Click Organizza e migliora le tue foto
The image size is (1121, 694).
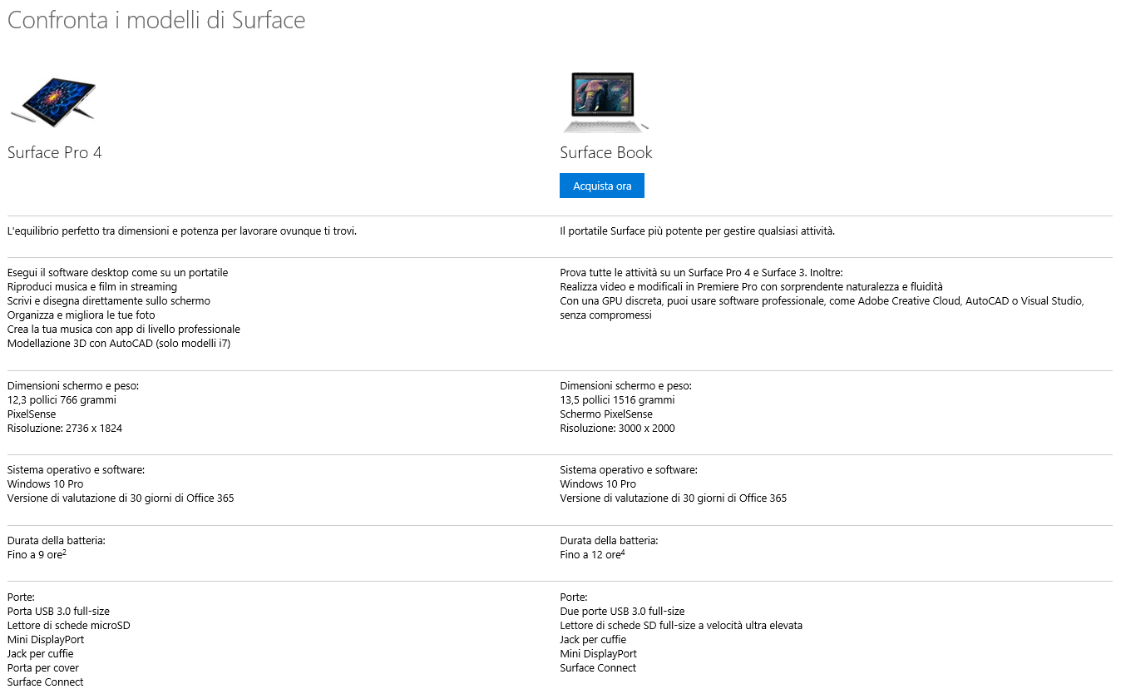[81, 315]
